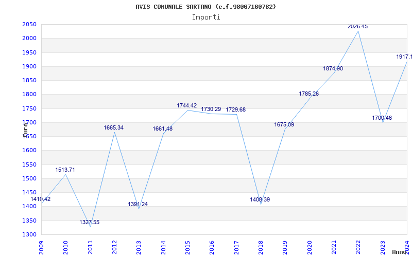Click the 2018 data label 1408.39
The image size is (412, 257).
[260, 199]
